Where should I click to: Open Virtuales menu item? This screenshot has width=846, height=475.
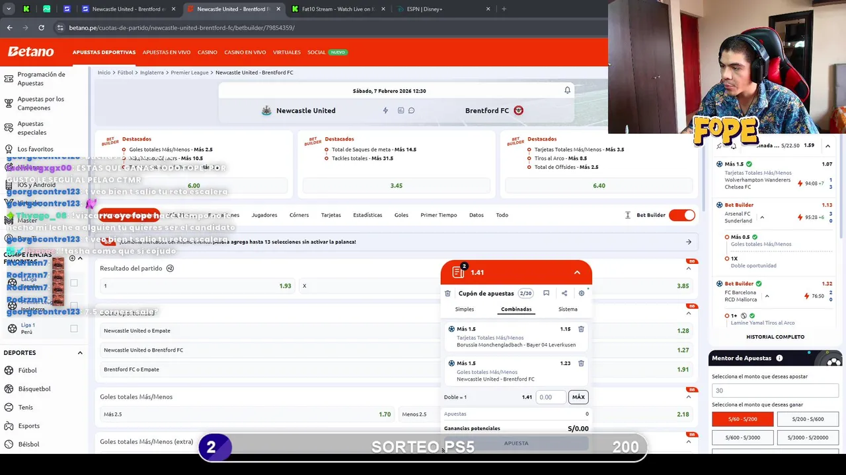tap(286, 52)
